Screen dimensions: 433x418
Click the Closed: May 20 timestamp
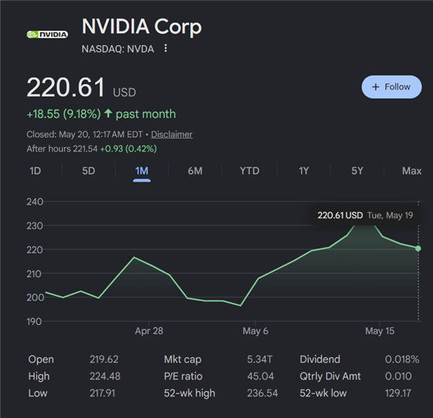pos(84,134)
